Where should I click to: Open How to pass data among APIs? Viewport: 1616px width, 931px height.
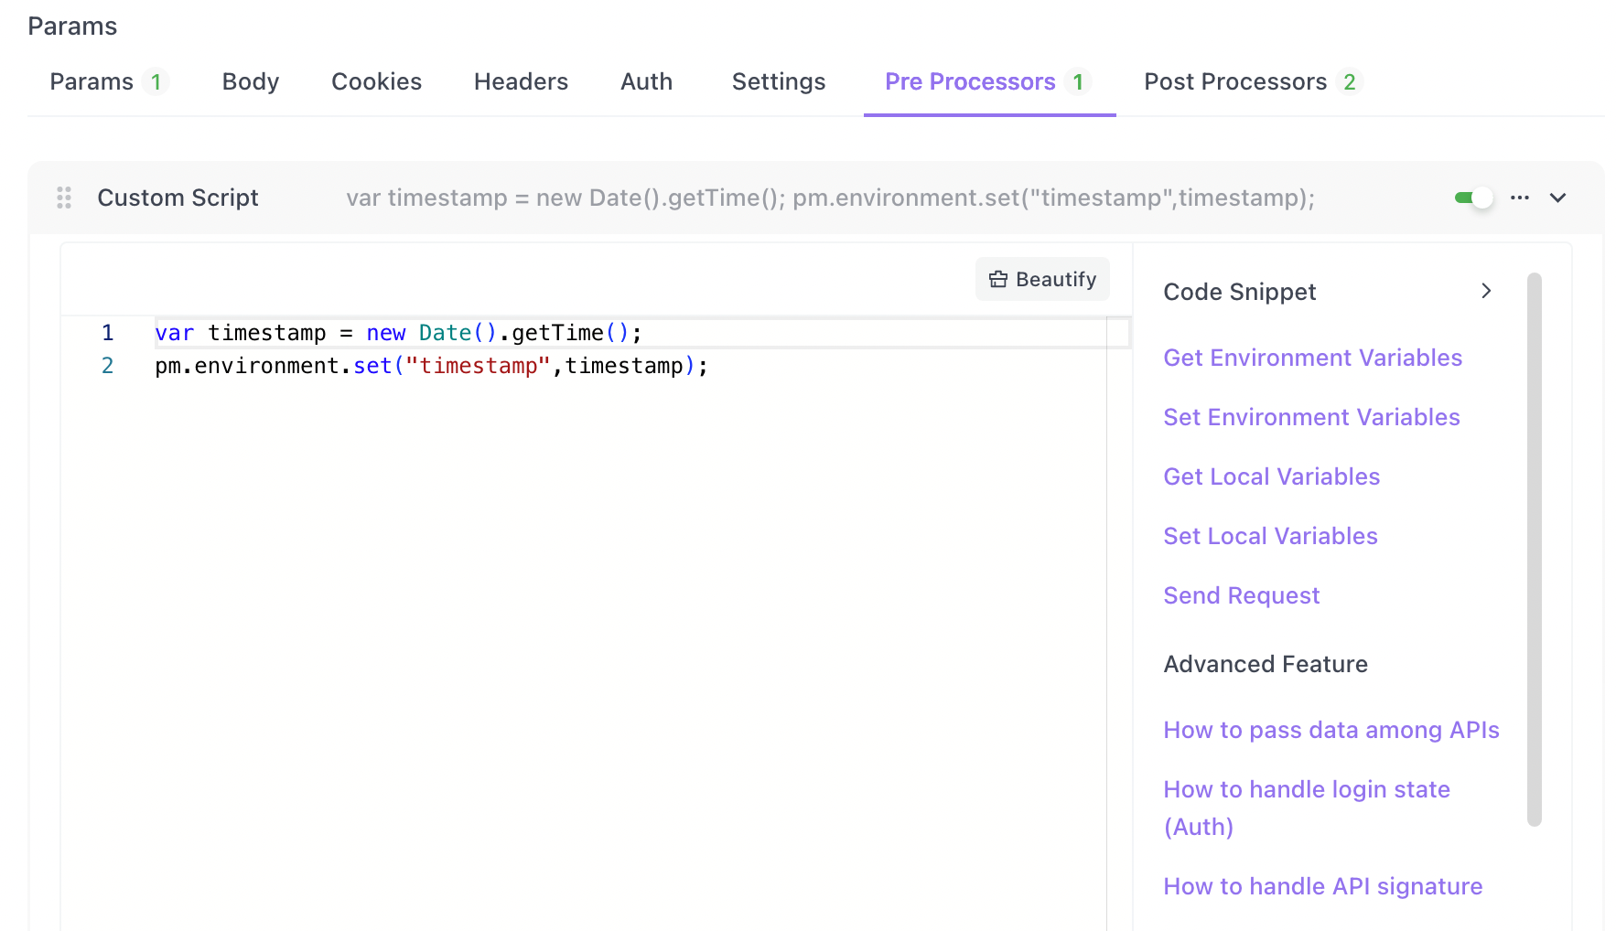coord(1331,730)
